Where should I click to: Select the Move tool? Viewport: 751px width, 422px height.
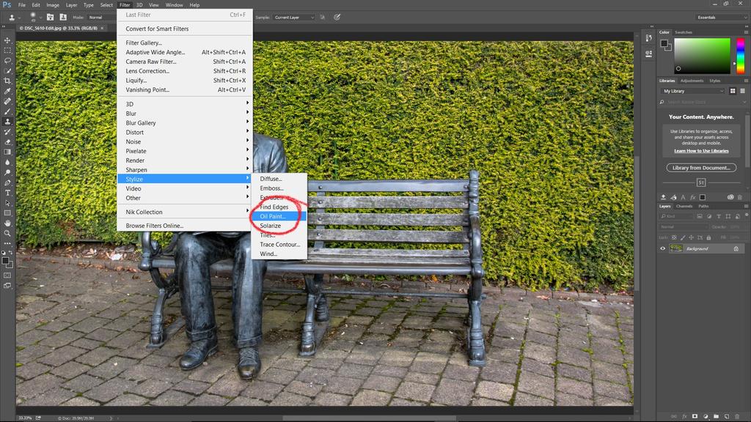pyautogui.click(x=7, y=40)
